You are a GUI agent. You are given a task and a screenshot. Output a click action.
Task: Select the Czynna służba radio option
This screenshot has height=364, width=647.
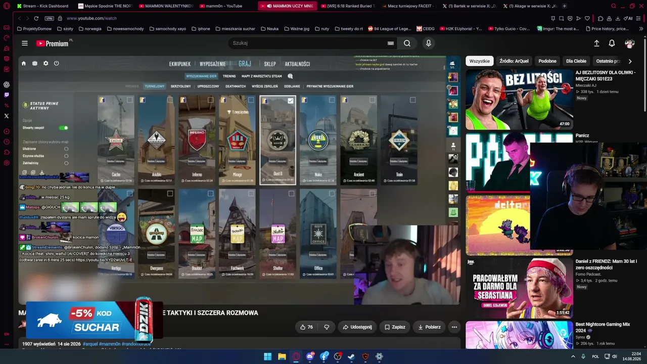66,156
